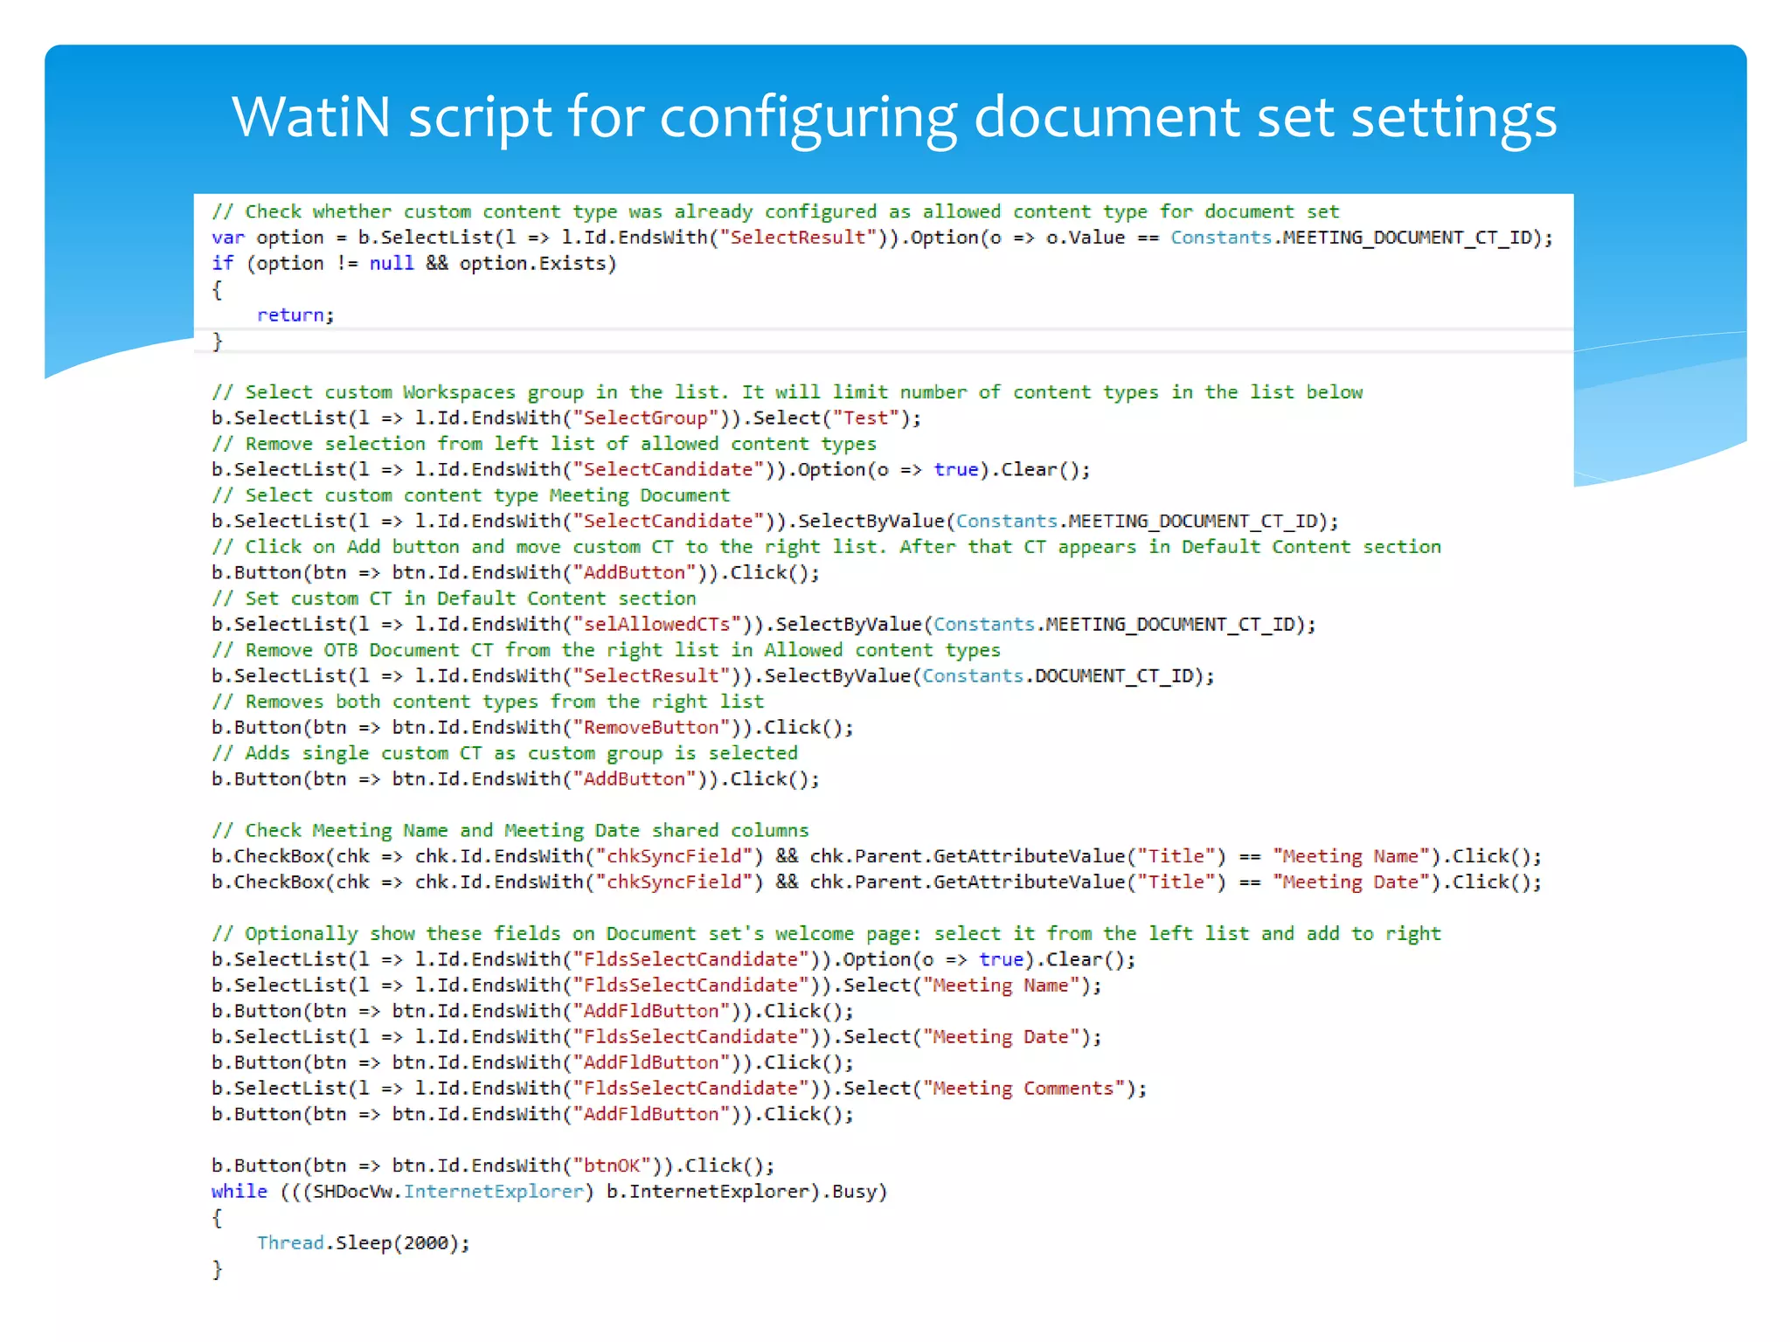Click the comment '// Remove OTB Document CT from the right list'
This screenshot has width=1790, height=1342.
(606, 650)
